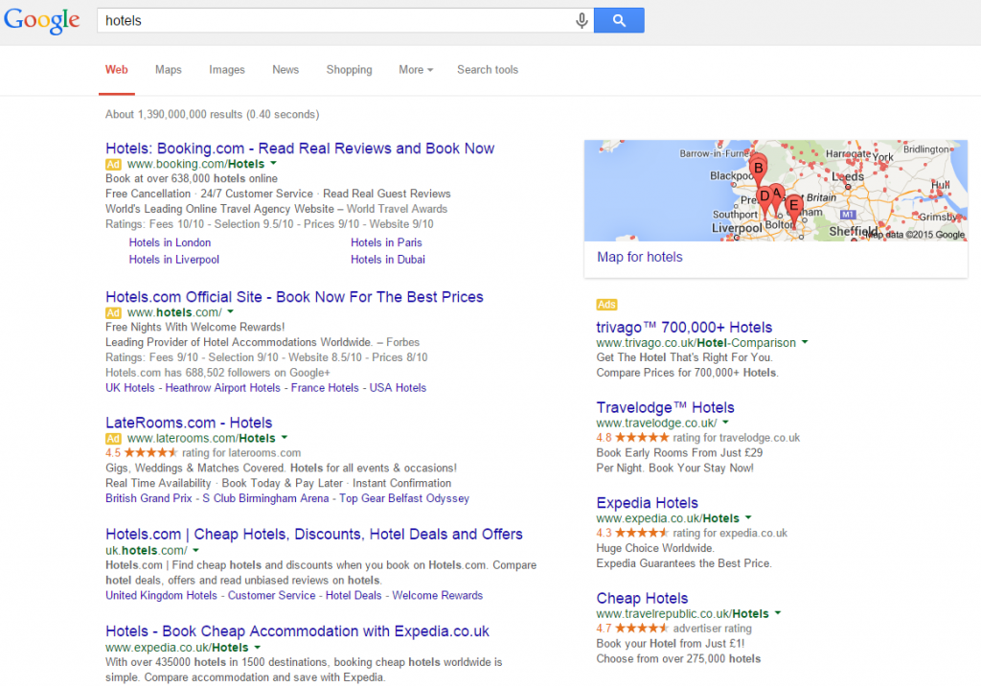Click the Ad badge beside www.booking.com
The image size is (981, 687).
coord(113,164)
